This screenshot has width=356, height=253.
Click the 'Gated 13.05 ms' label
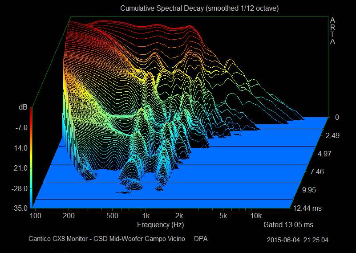[288, 225]
